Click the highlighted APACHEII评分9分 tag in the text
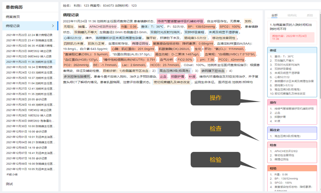The width and height of the screenshot is (321, 193). tap(103, 27)
